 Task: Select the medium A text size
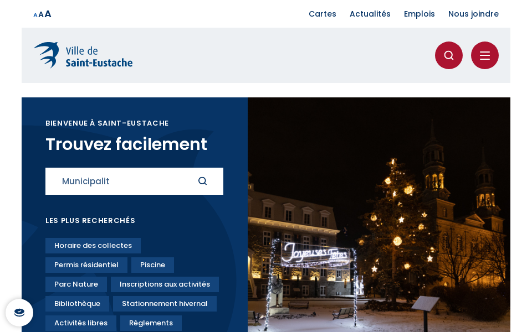pyautogui.click(x=40, y=14)
